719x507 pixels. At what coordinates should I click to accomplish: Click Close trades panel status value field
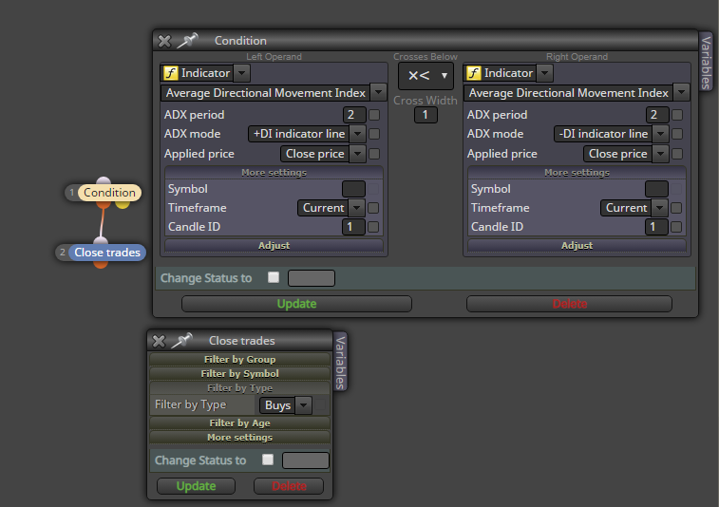306,460
